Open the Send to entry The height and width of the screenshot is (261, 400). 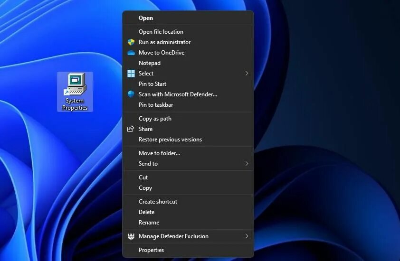(x=188, y=164)
